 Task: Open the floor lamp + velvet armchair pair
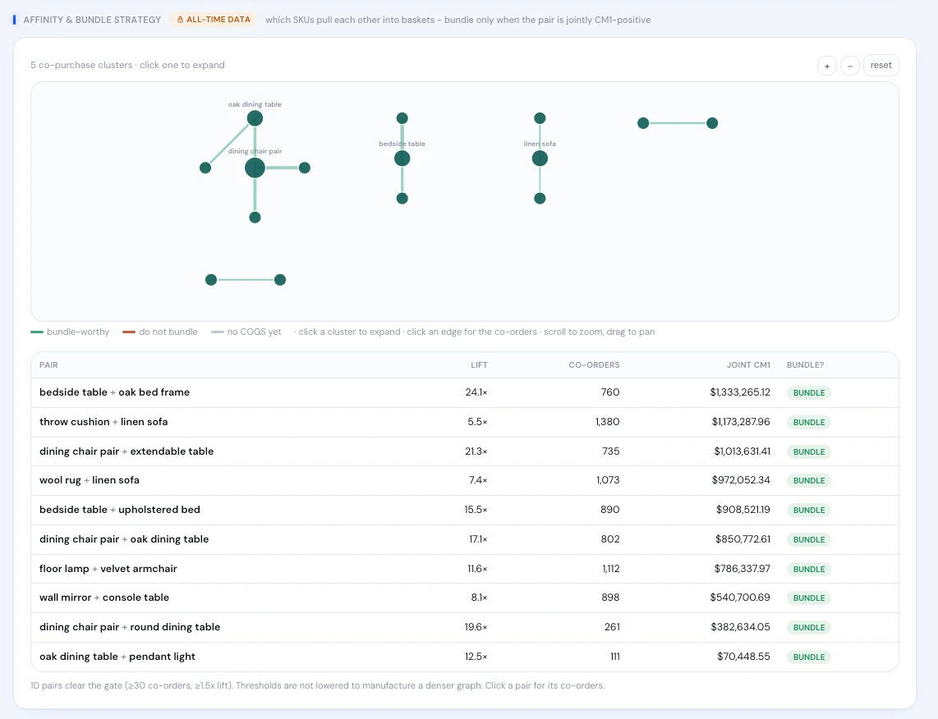(465, 569)
